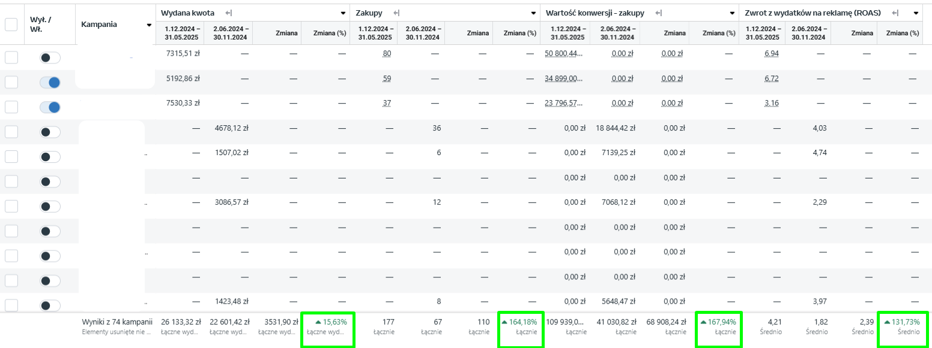This screenshot has width=932, height=348.
Task: Collapse the ROAS column group arrow icon
Action: click(x=895, y=13)
